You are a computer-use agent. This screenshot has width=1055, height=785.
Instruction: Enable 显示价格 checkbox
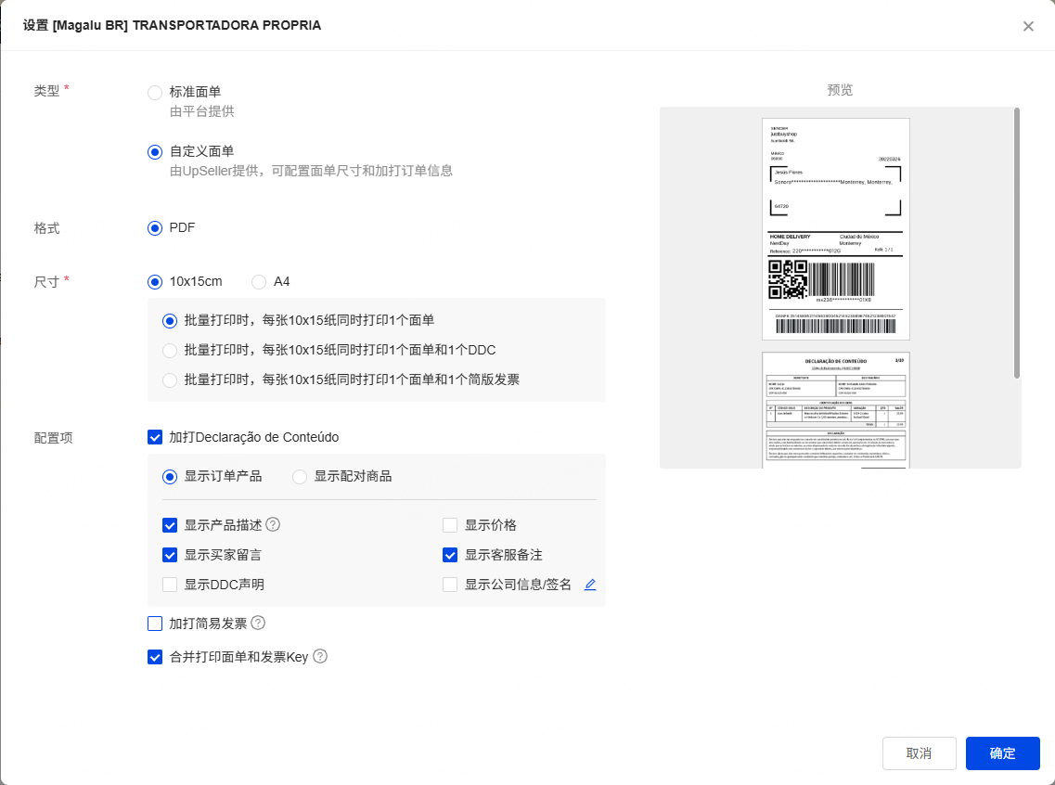[x=450, y=525]
